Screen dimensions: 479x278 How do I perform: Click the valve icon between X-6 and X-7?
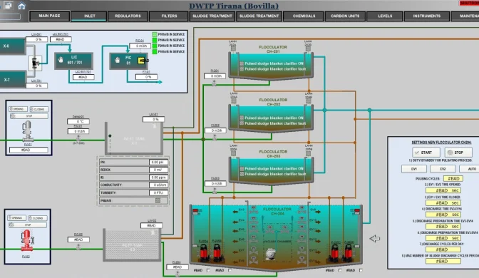coord(36,63)
